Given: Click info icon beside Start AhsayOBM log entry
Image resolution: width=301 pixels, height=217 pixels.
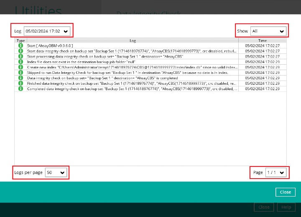Looking at the screenshot, I should [20, 45].
